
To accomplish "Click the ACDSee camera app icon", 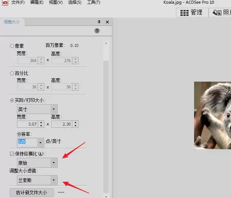I will pos(5,3).
